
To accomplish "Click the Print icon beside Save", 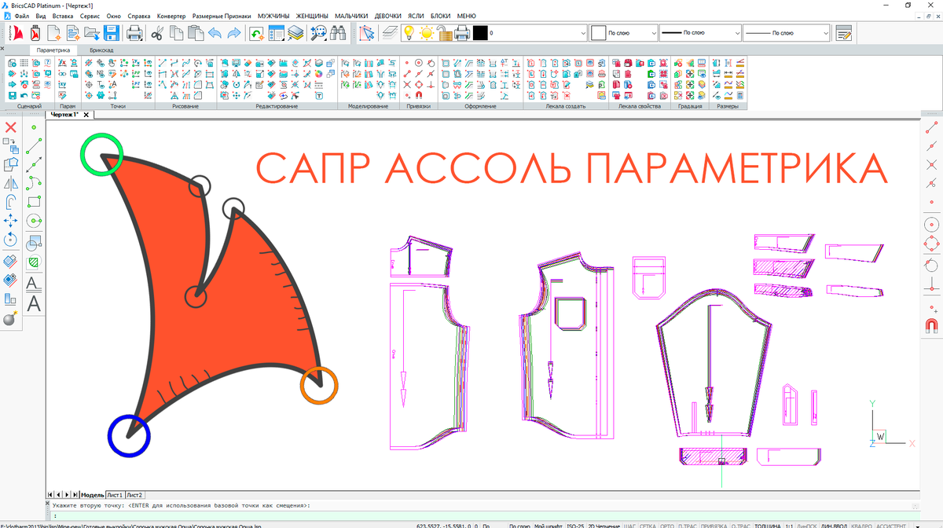I will (134, 33).
